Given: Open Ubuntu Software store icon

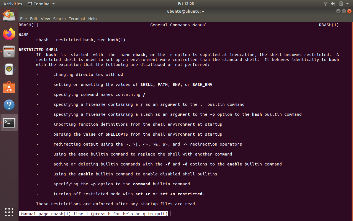Looking at the screenshot, I should 9,87.
